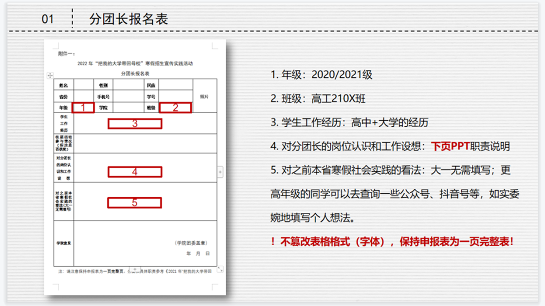Click the line 3. 学生工作经历
Screen dimensions: 545x306
point(349,122)
